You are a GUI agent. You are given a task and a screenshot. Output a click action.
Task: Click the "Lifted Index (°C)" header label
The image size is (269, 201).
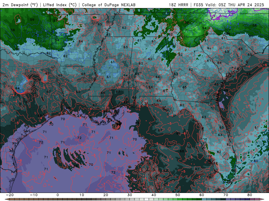pyautogui.click(x=60, y=5)
